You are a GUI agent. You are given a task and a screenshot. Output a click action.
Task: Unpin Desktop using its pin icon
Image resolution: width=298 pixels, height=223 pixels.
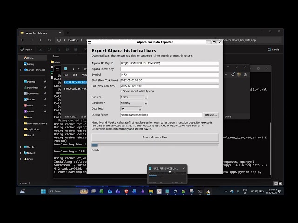(45, 82)
